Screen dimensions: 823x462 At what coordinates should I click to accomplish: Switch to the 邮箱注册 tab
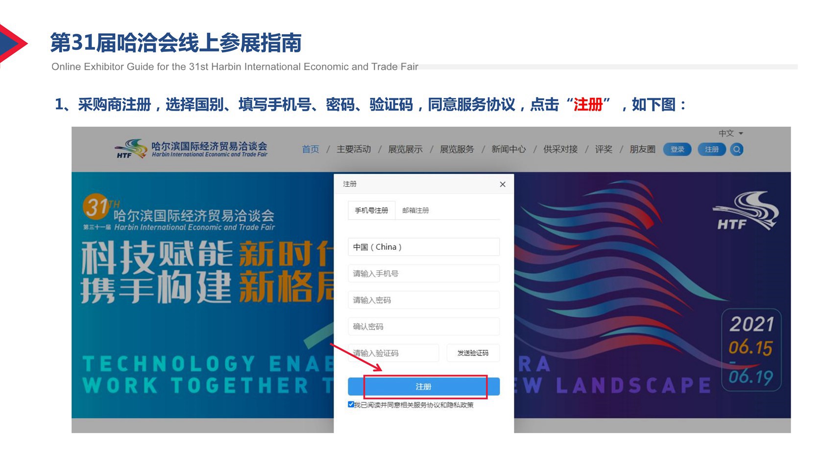(x=415, y=211)
